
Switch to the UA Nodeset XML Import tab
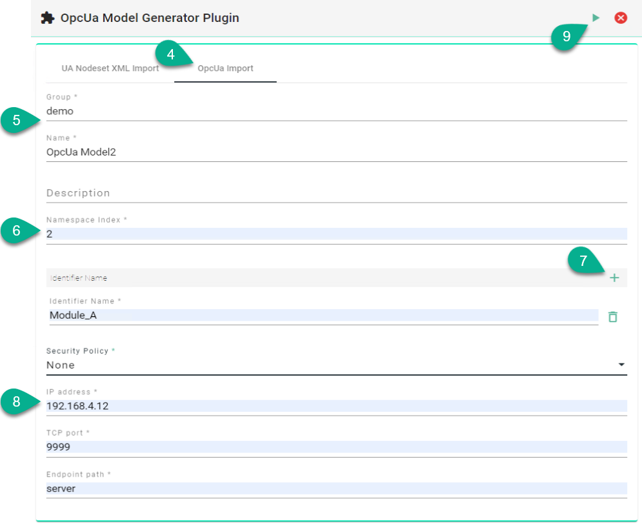coord(110,68)
